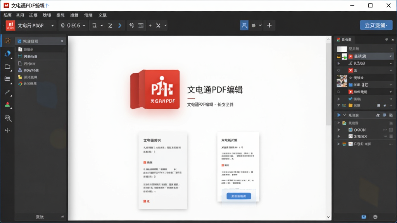Select the teal icon row in left panel
The image size is (397, 223).
(x=40, y=56)
